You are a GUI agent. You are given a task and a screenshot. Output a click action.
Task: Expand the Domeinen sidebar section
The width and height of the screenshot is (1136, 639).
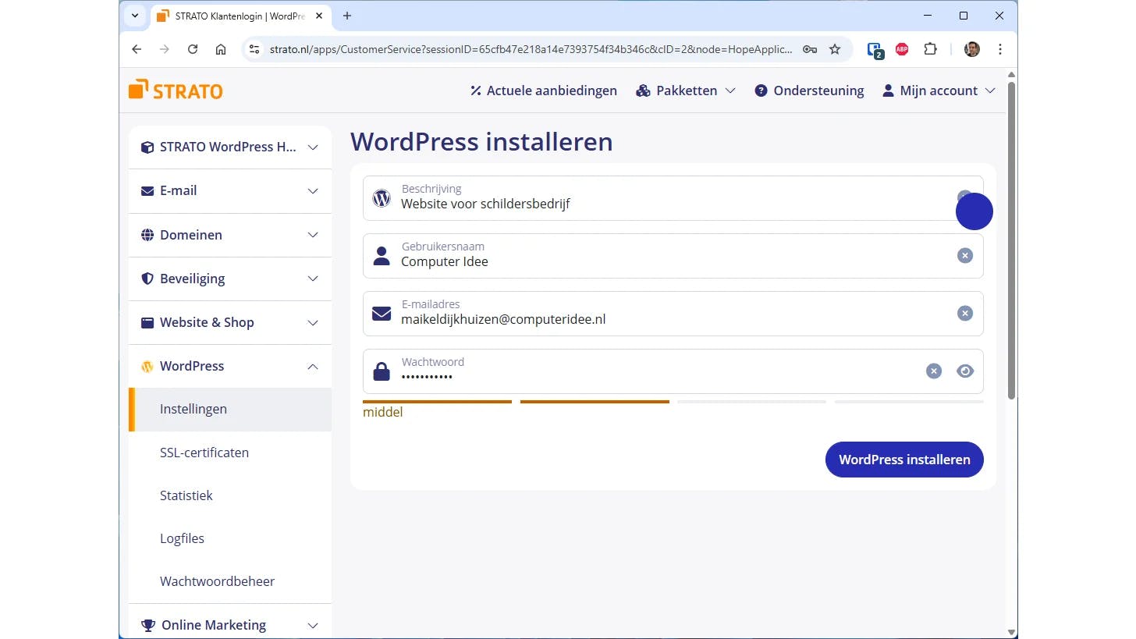(230, 235)
